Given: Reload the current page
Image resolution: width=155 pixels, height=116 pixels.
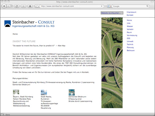Looking at the screenshot, I should click(17, 6).
